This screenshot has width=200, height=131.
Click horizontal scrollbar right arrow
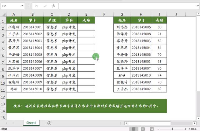pos(195,123)
